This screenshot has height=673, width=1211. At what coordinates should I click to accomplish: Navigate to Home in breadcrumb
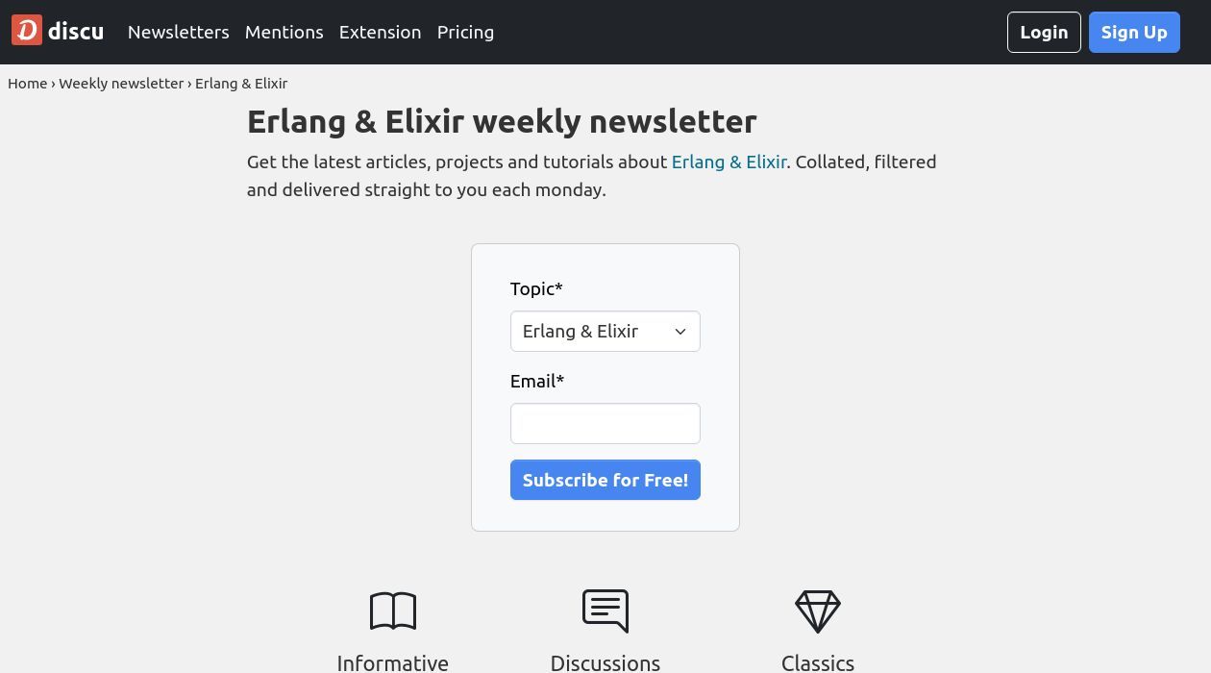coord(28,84)
